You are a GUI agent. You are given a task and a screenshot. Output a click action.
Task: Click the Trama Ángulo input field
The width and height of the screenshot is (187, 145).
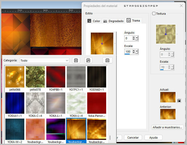(x=128, y=38)
